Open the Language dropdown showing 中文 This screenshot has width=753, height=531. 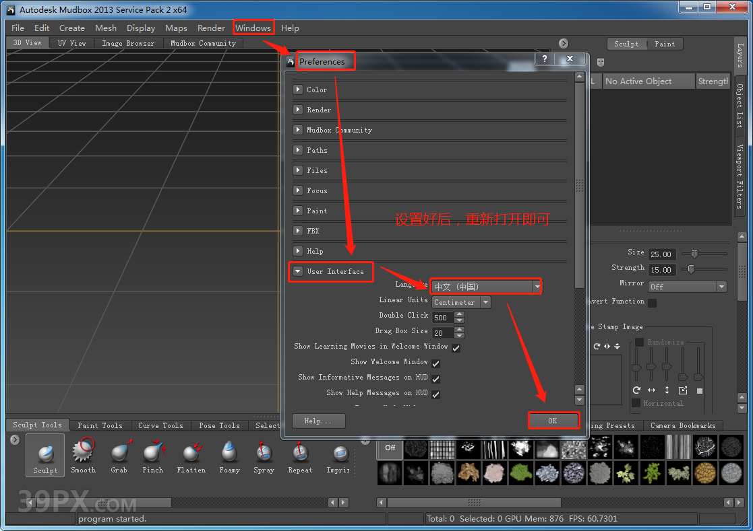tap(485, 286)
